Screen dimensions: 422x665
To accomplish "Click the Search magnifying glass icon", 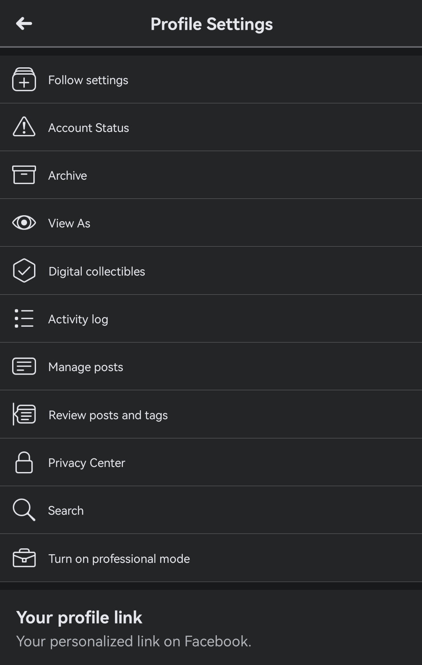I will [x=24, y=510].
